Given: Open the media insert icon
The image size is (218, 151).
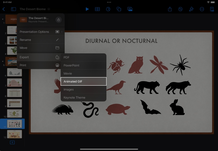Looking at the screenshot, I should 130,9.
